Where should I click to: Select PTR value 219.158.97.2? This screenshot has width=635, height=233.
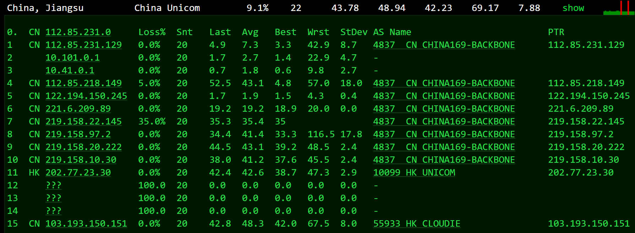(581, 134)
